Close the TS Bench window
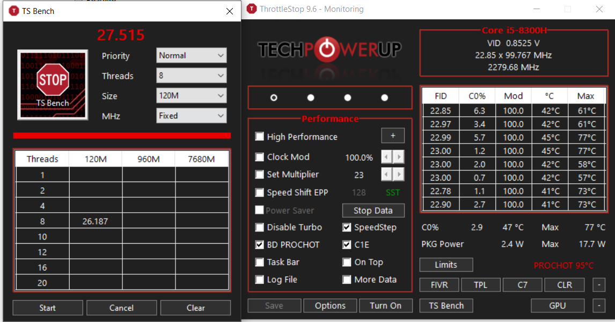Image resolution: width=615 pixels, height=322 pixels. (x=230, y=11)
